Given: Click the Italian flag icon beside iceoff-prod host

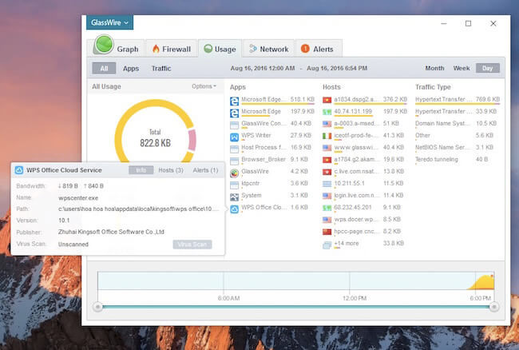Looking at the screenshot, I should tap(327, 136).
